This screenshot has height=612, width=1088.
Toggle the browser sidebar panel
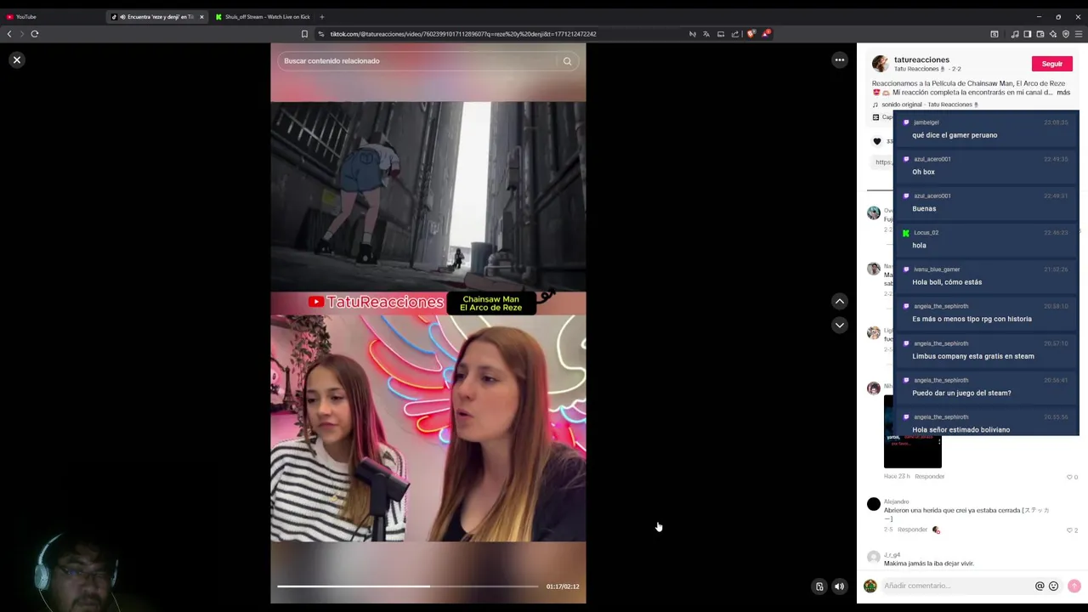point(1028,34)
